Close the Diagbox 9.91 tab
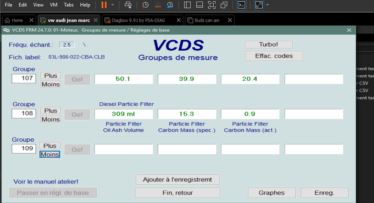The width and height of the screenshot is (374, 203). 179,20
